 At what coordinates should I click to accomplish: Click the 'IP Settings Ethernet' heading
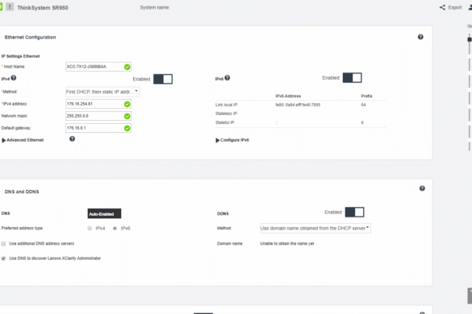(20, 56)
